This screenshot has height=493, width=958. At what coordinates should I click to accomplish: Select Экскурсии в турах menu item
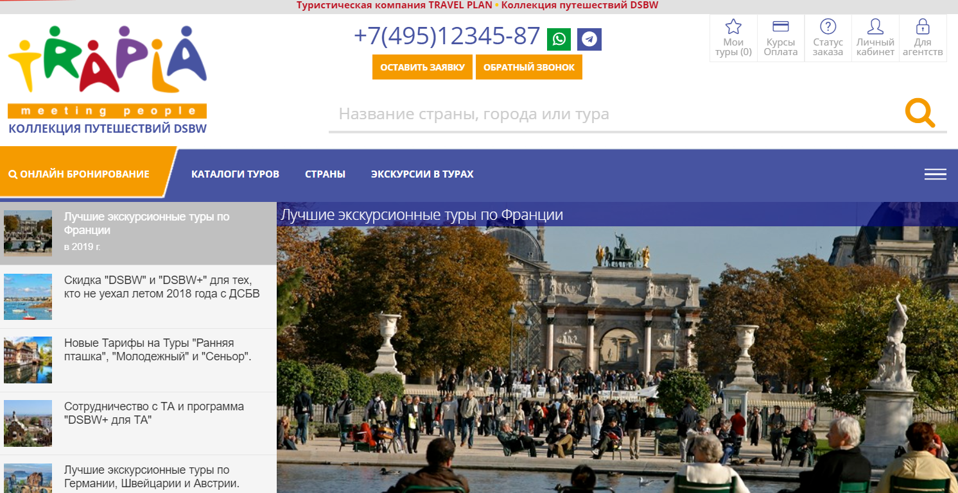[x=422, y=174]
